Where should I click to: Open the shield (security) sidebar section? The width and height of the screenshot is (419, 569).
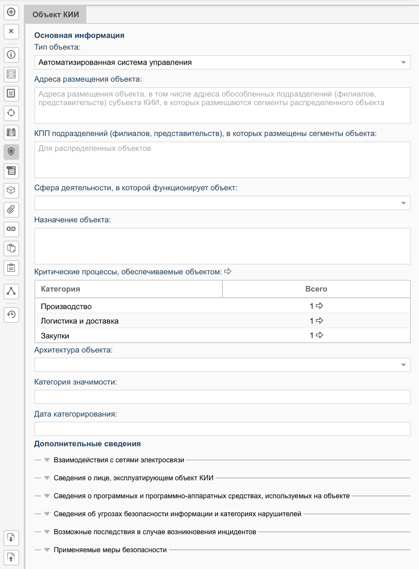pyautogui.click(x=11, y=152)
